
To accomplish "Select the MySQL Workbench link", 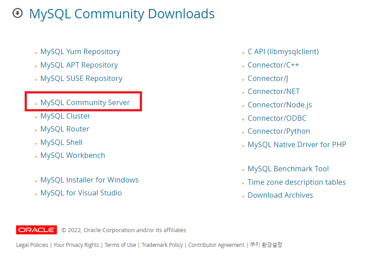I will (73, 155).
